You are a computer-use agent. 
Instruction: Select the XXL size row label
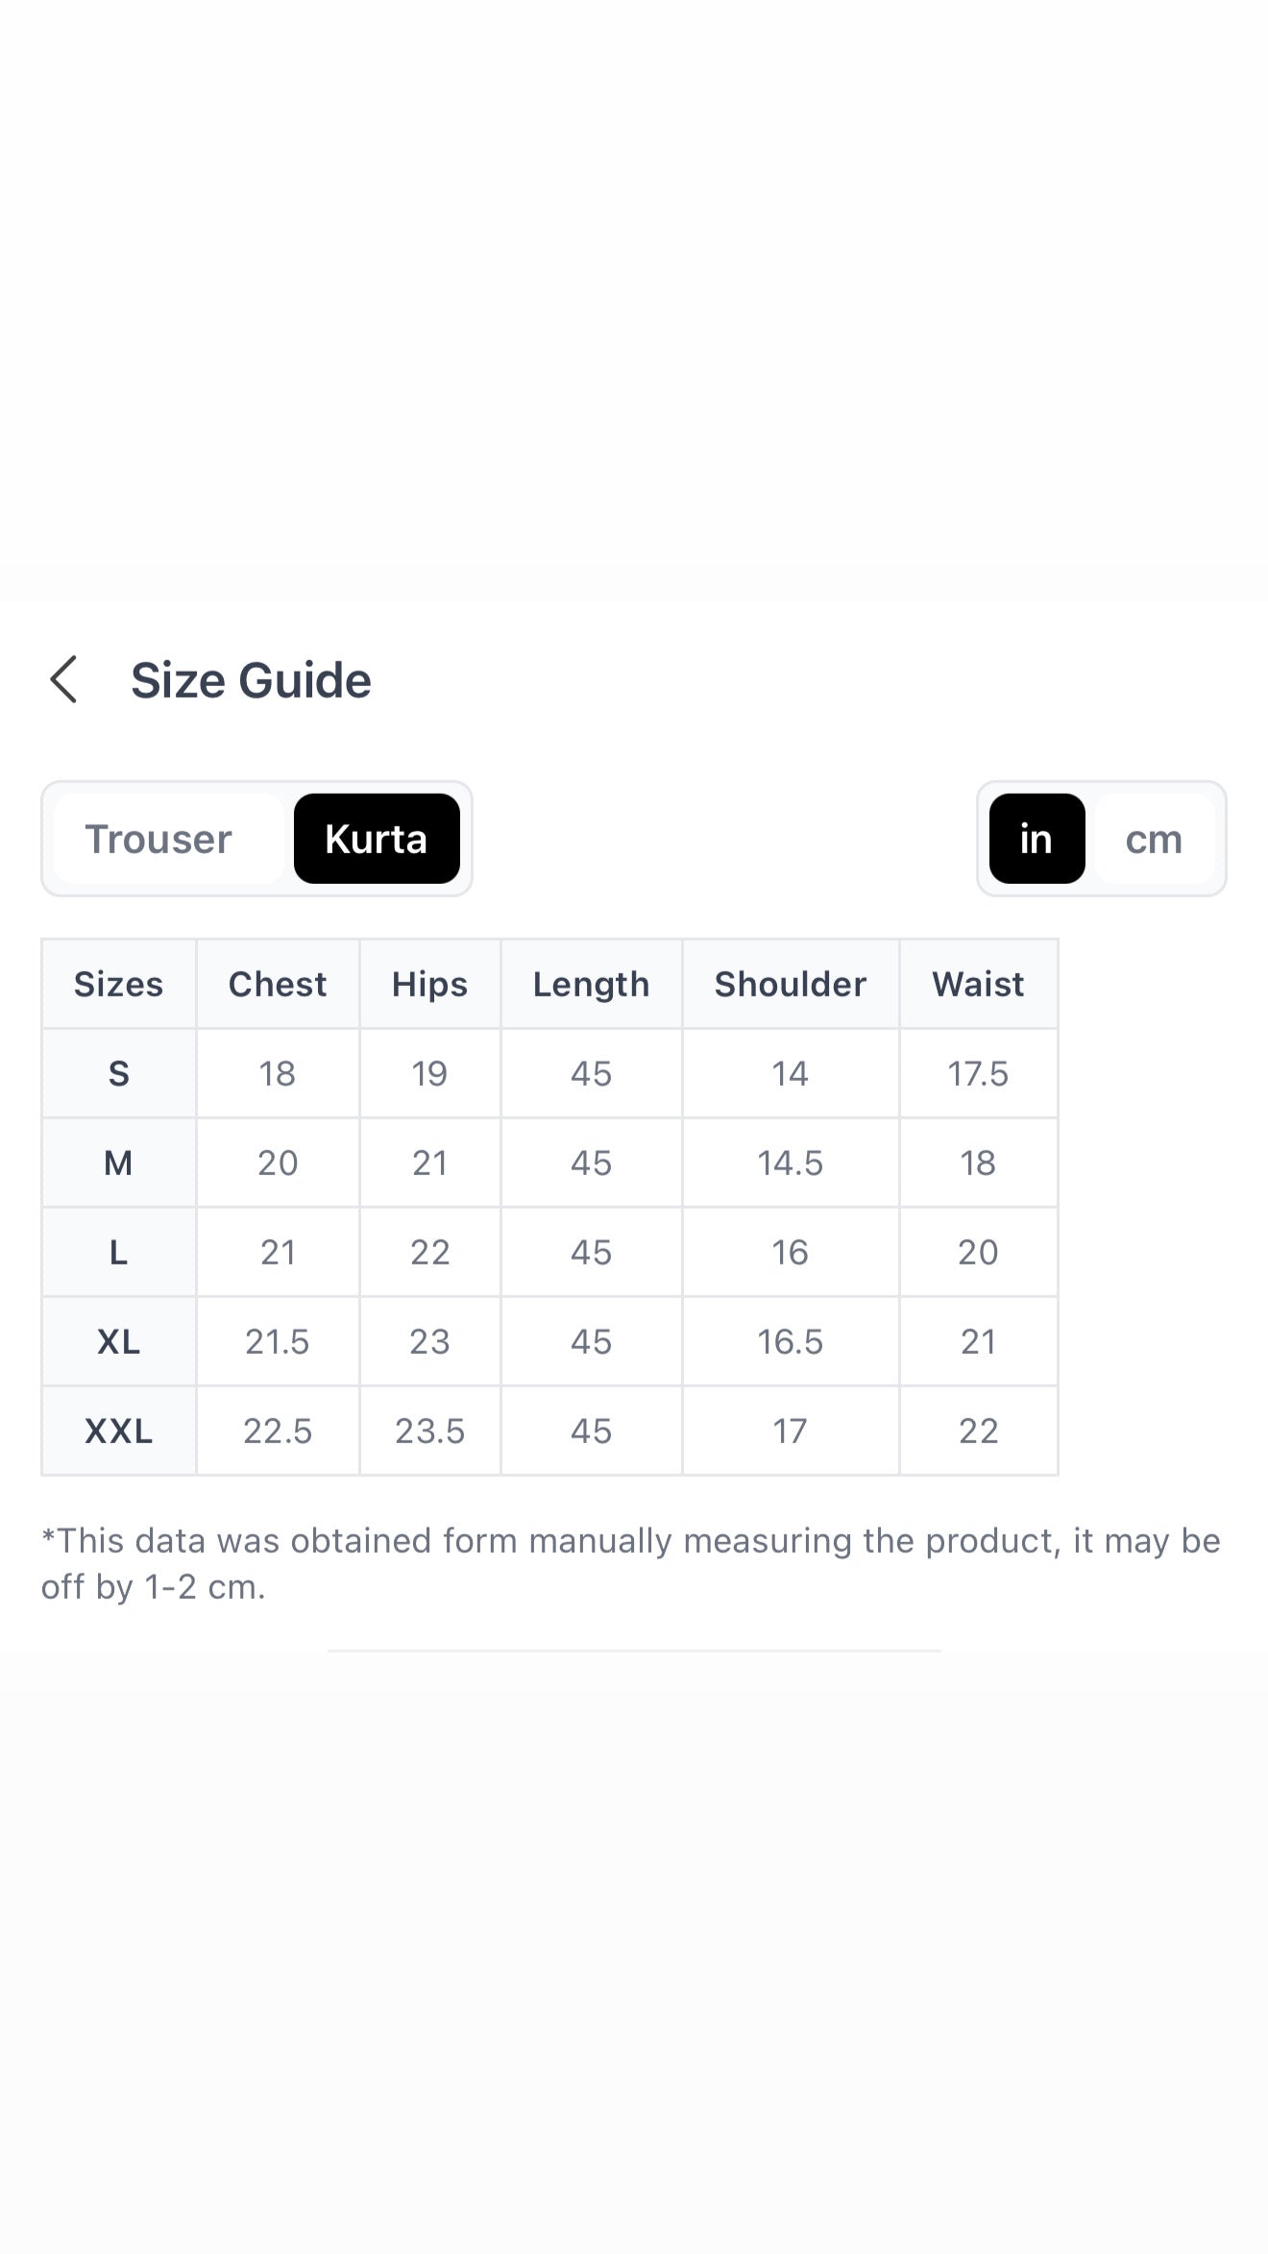click(119, 1431)
